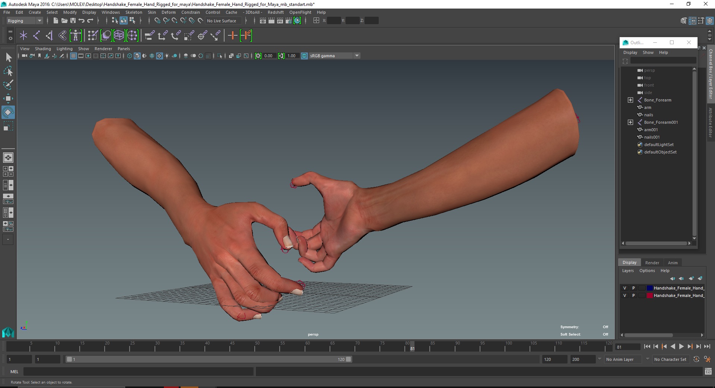715x388 pixels.
Task: Activate the Scale tool
Action: (8, 126)
